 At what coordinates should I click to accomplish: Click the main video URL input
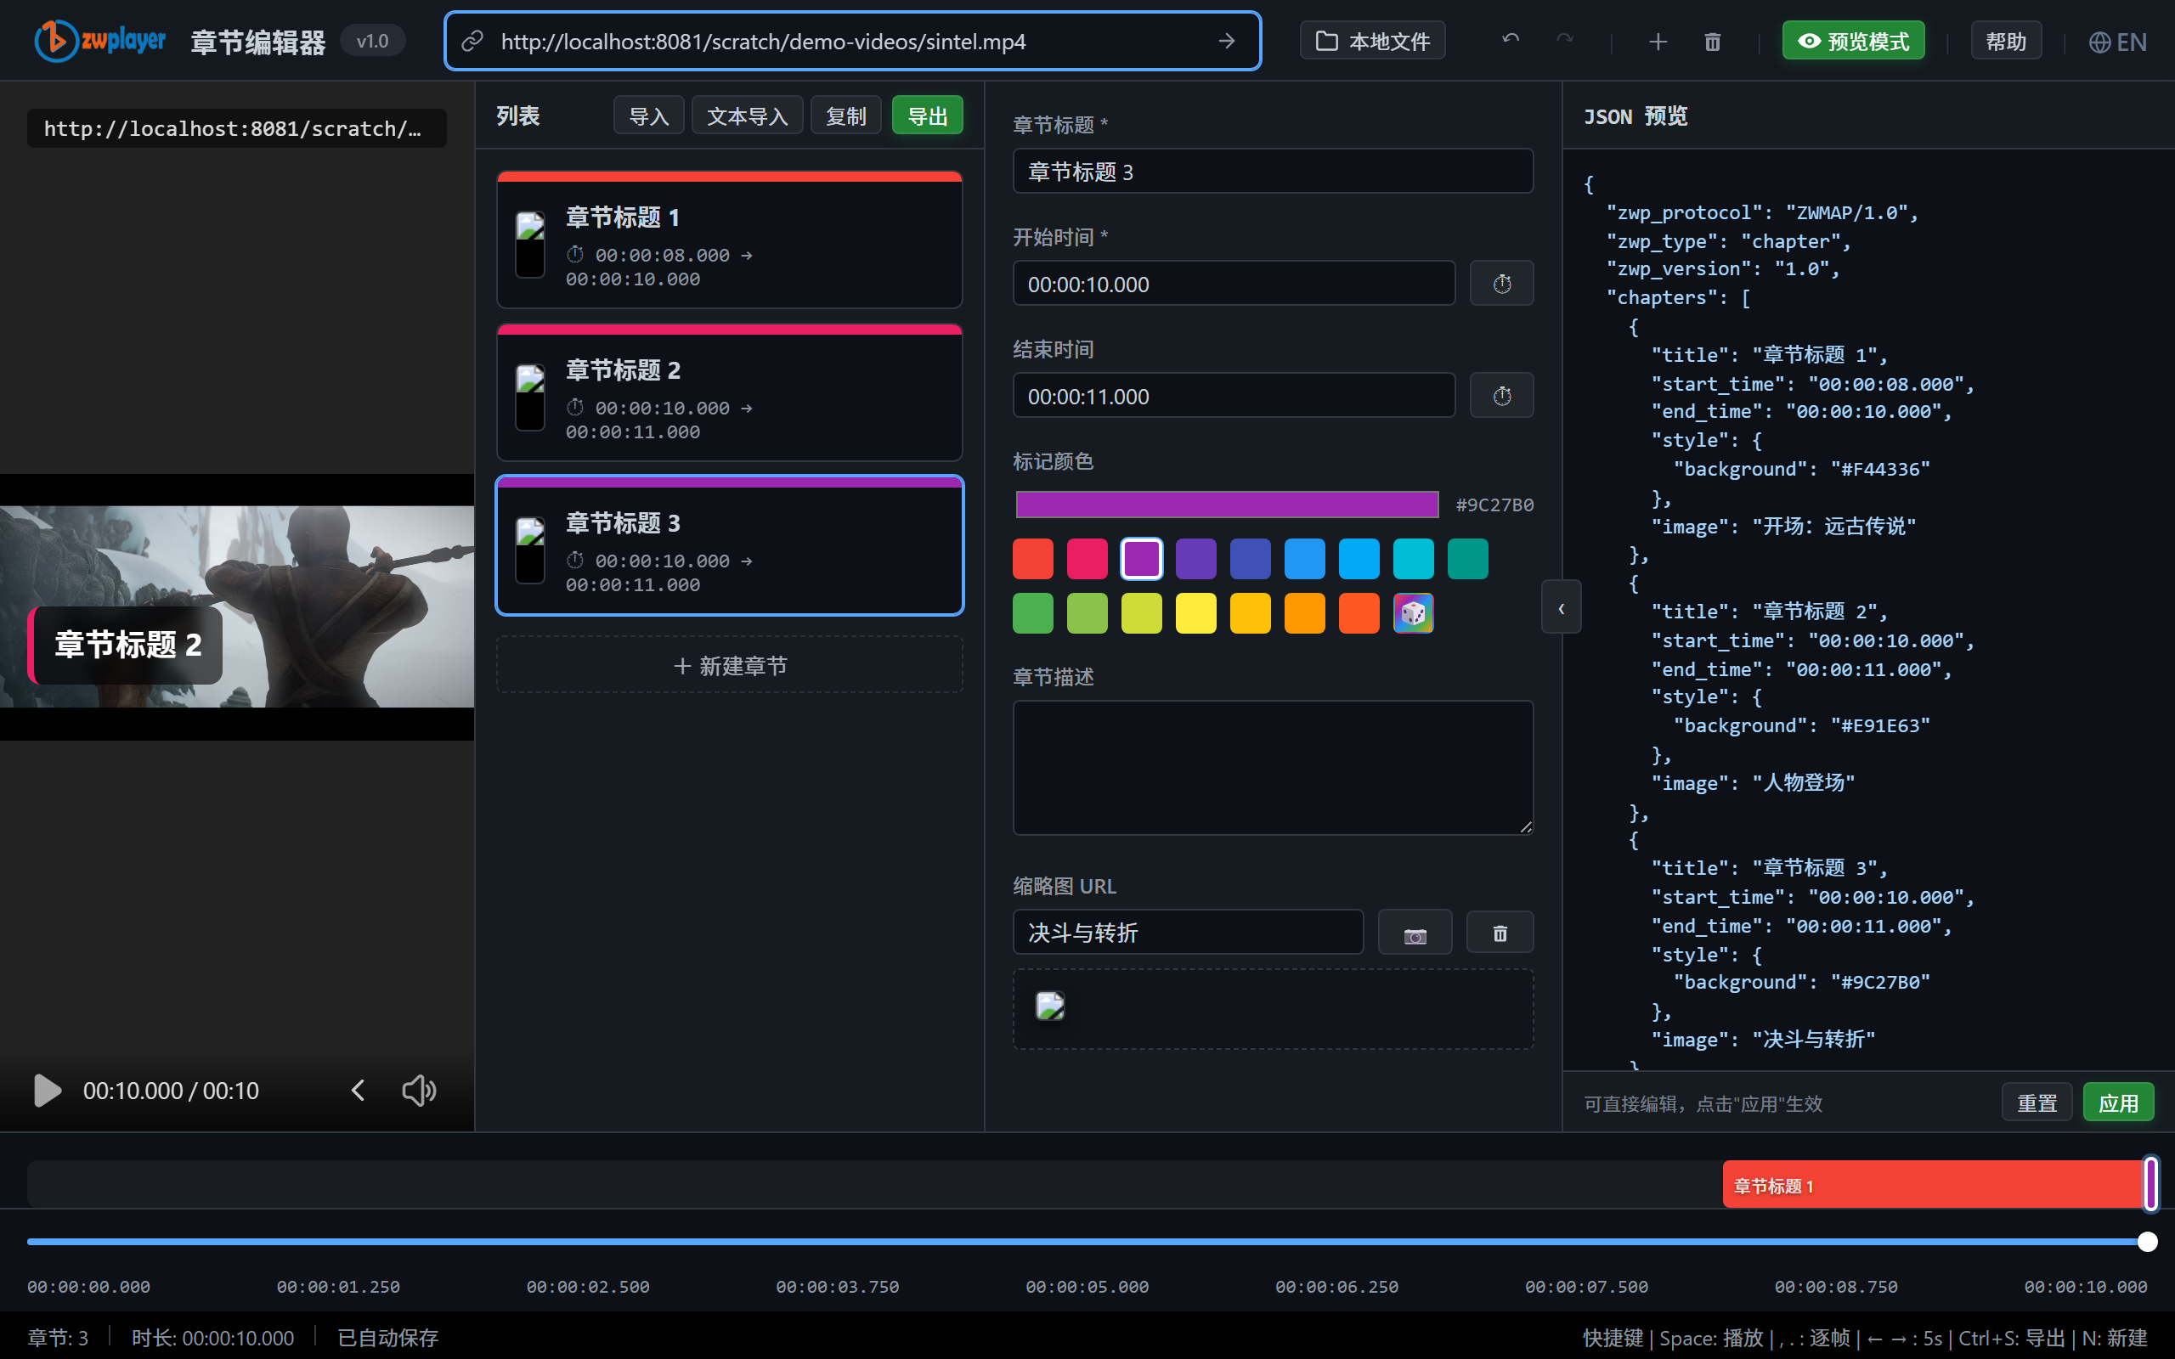point(852,42)
